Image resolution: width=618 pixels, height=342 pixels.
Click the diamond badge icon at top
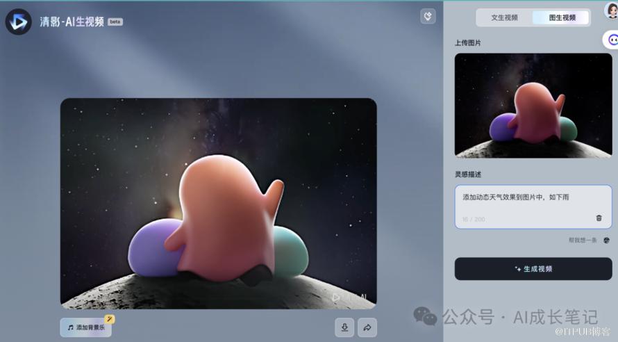428,16
